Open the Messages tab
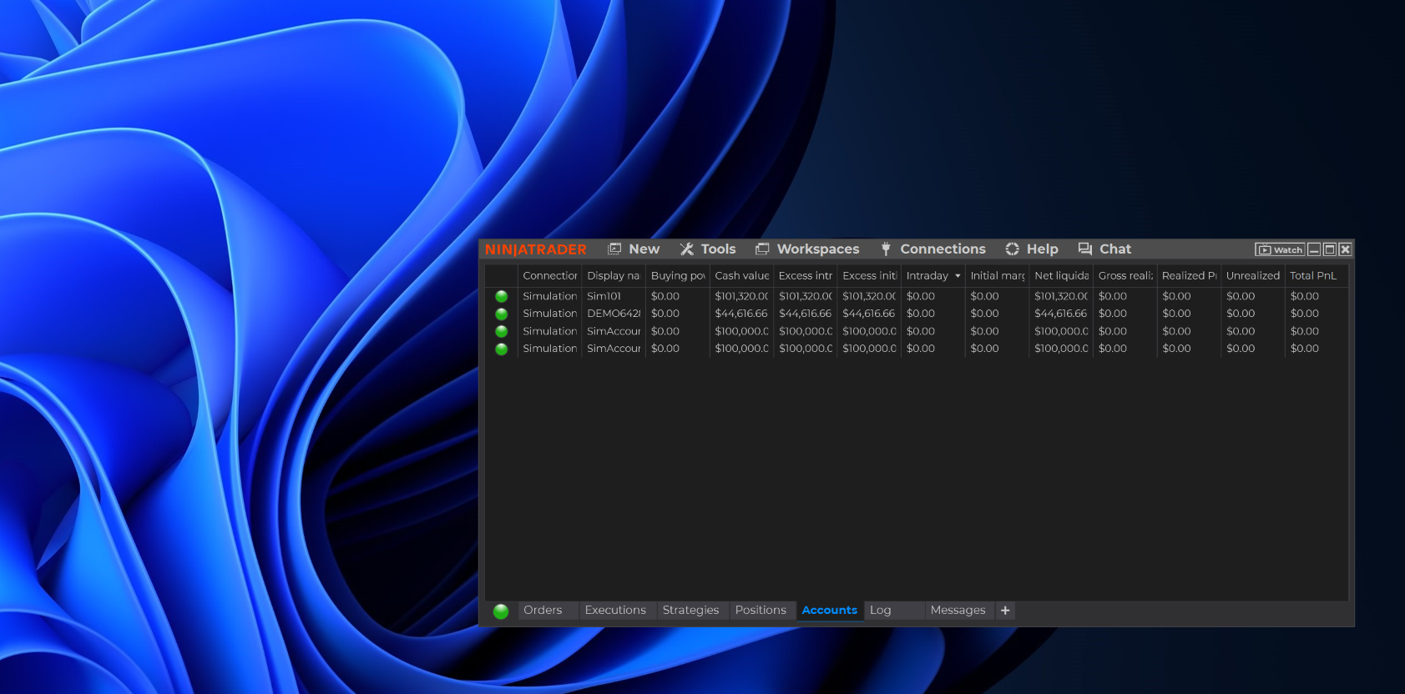 tap(958, 611)
